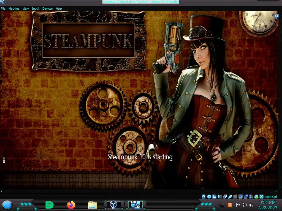Click the network tray icon

245,205
